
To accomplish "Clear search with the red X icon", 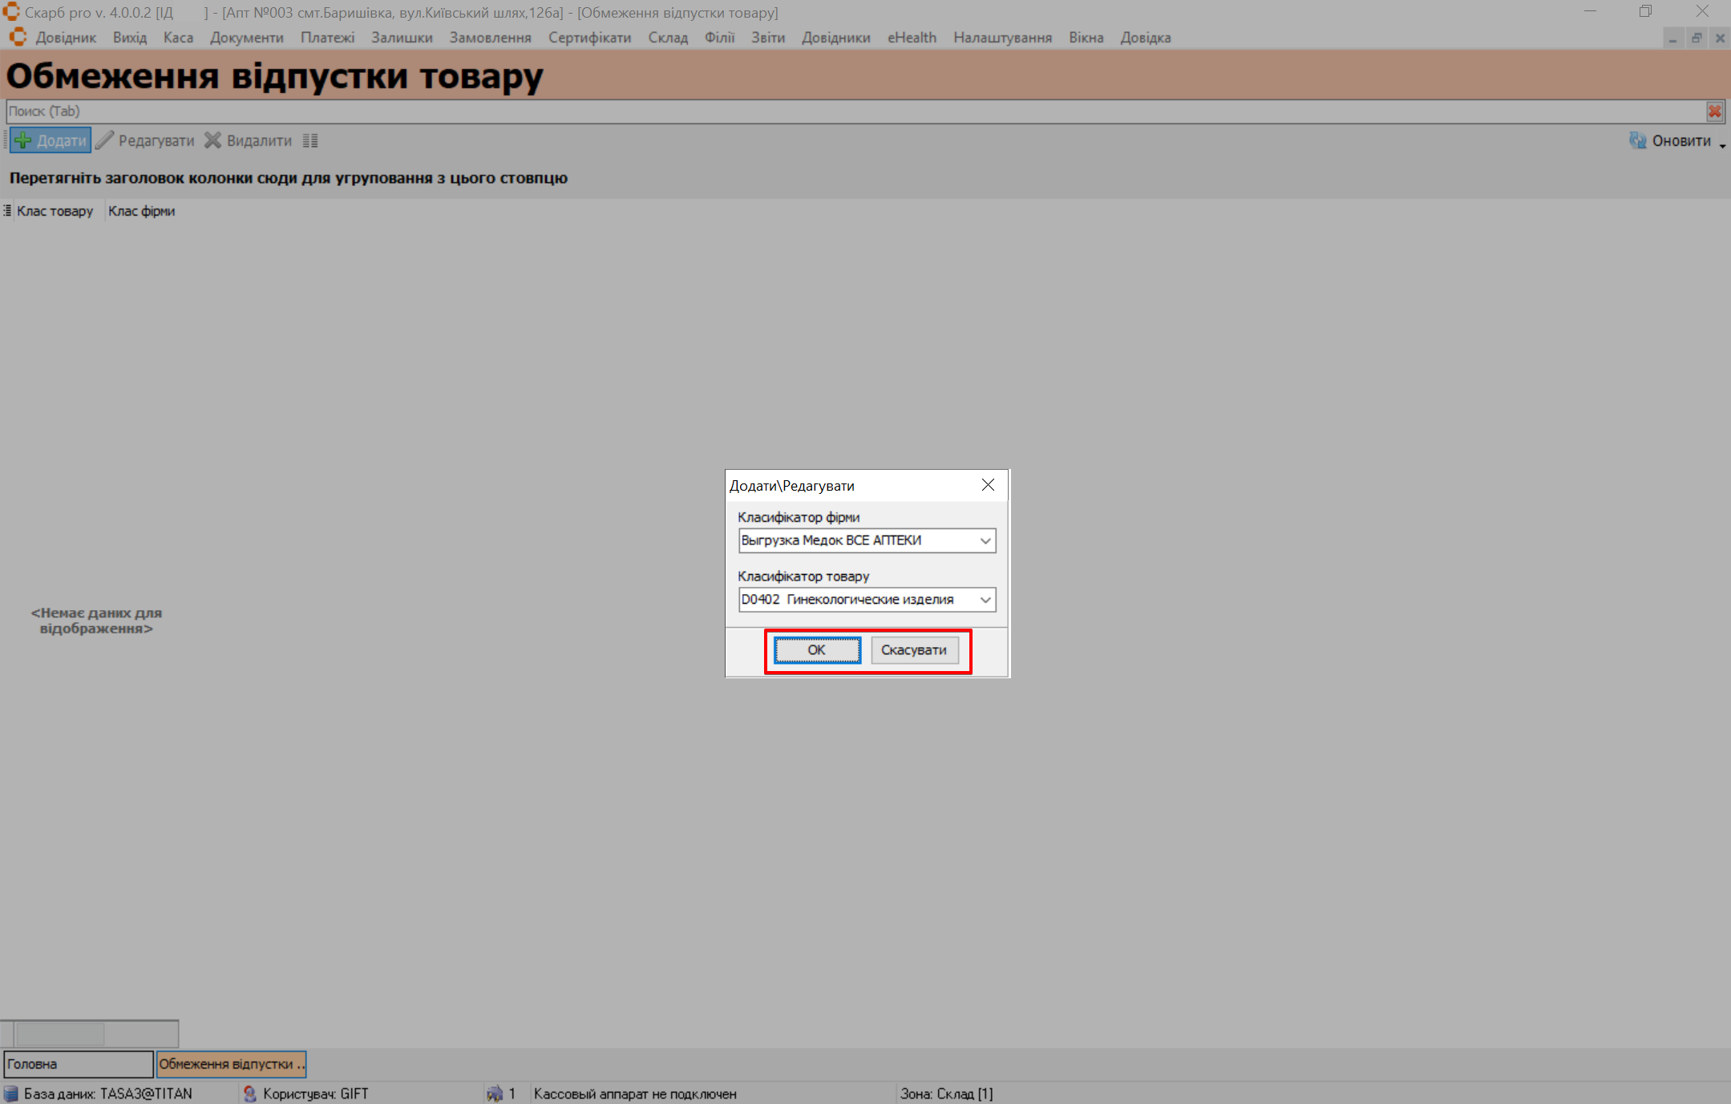I will (1714, 111).
